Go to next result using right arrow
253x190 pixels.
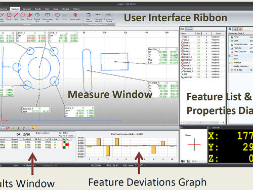click(x=19, y=128)
